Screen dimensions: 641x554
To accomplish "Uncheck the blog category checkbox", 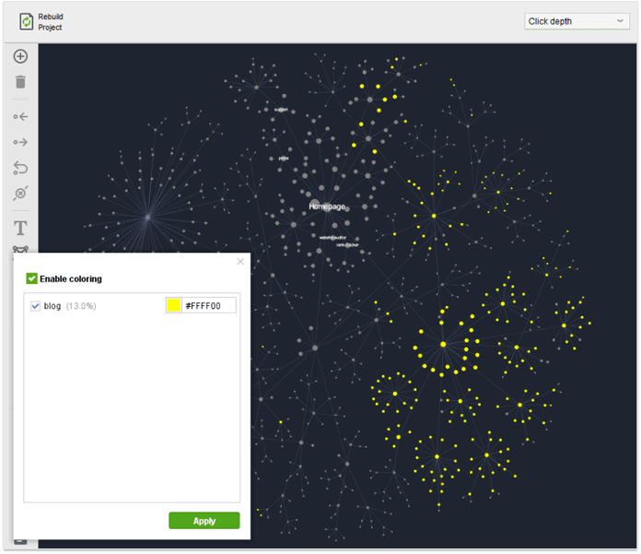I will point(35,306).
